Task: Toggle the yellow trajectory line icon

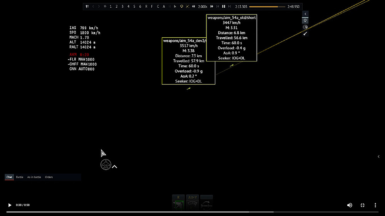Action: click(x=187, y=7)
